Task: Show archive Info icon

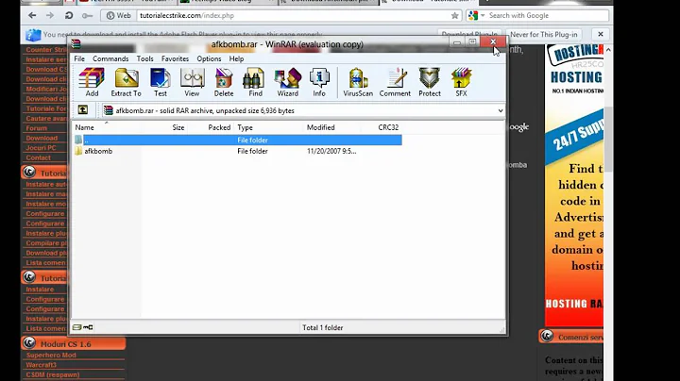Action: coord(319,82)
